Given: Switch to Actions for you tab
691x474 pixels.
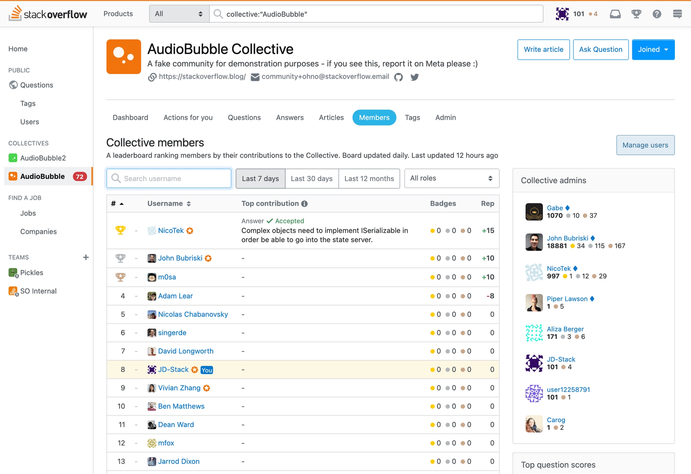Looking at the screenshot, I should (188, 117).
